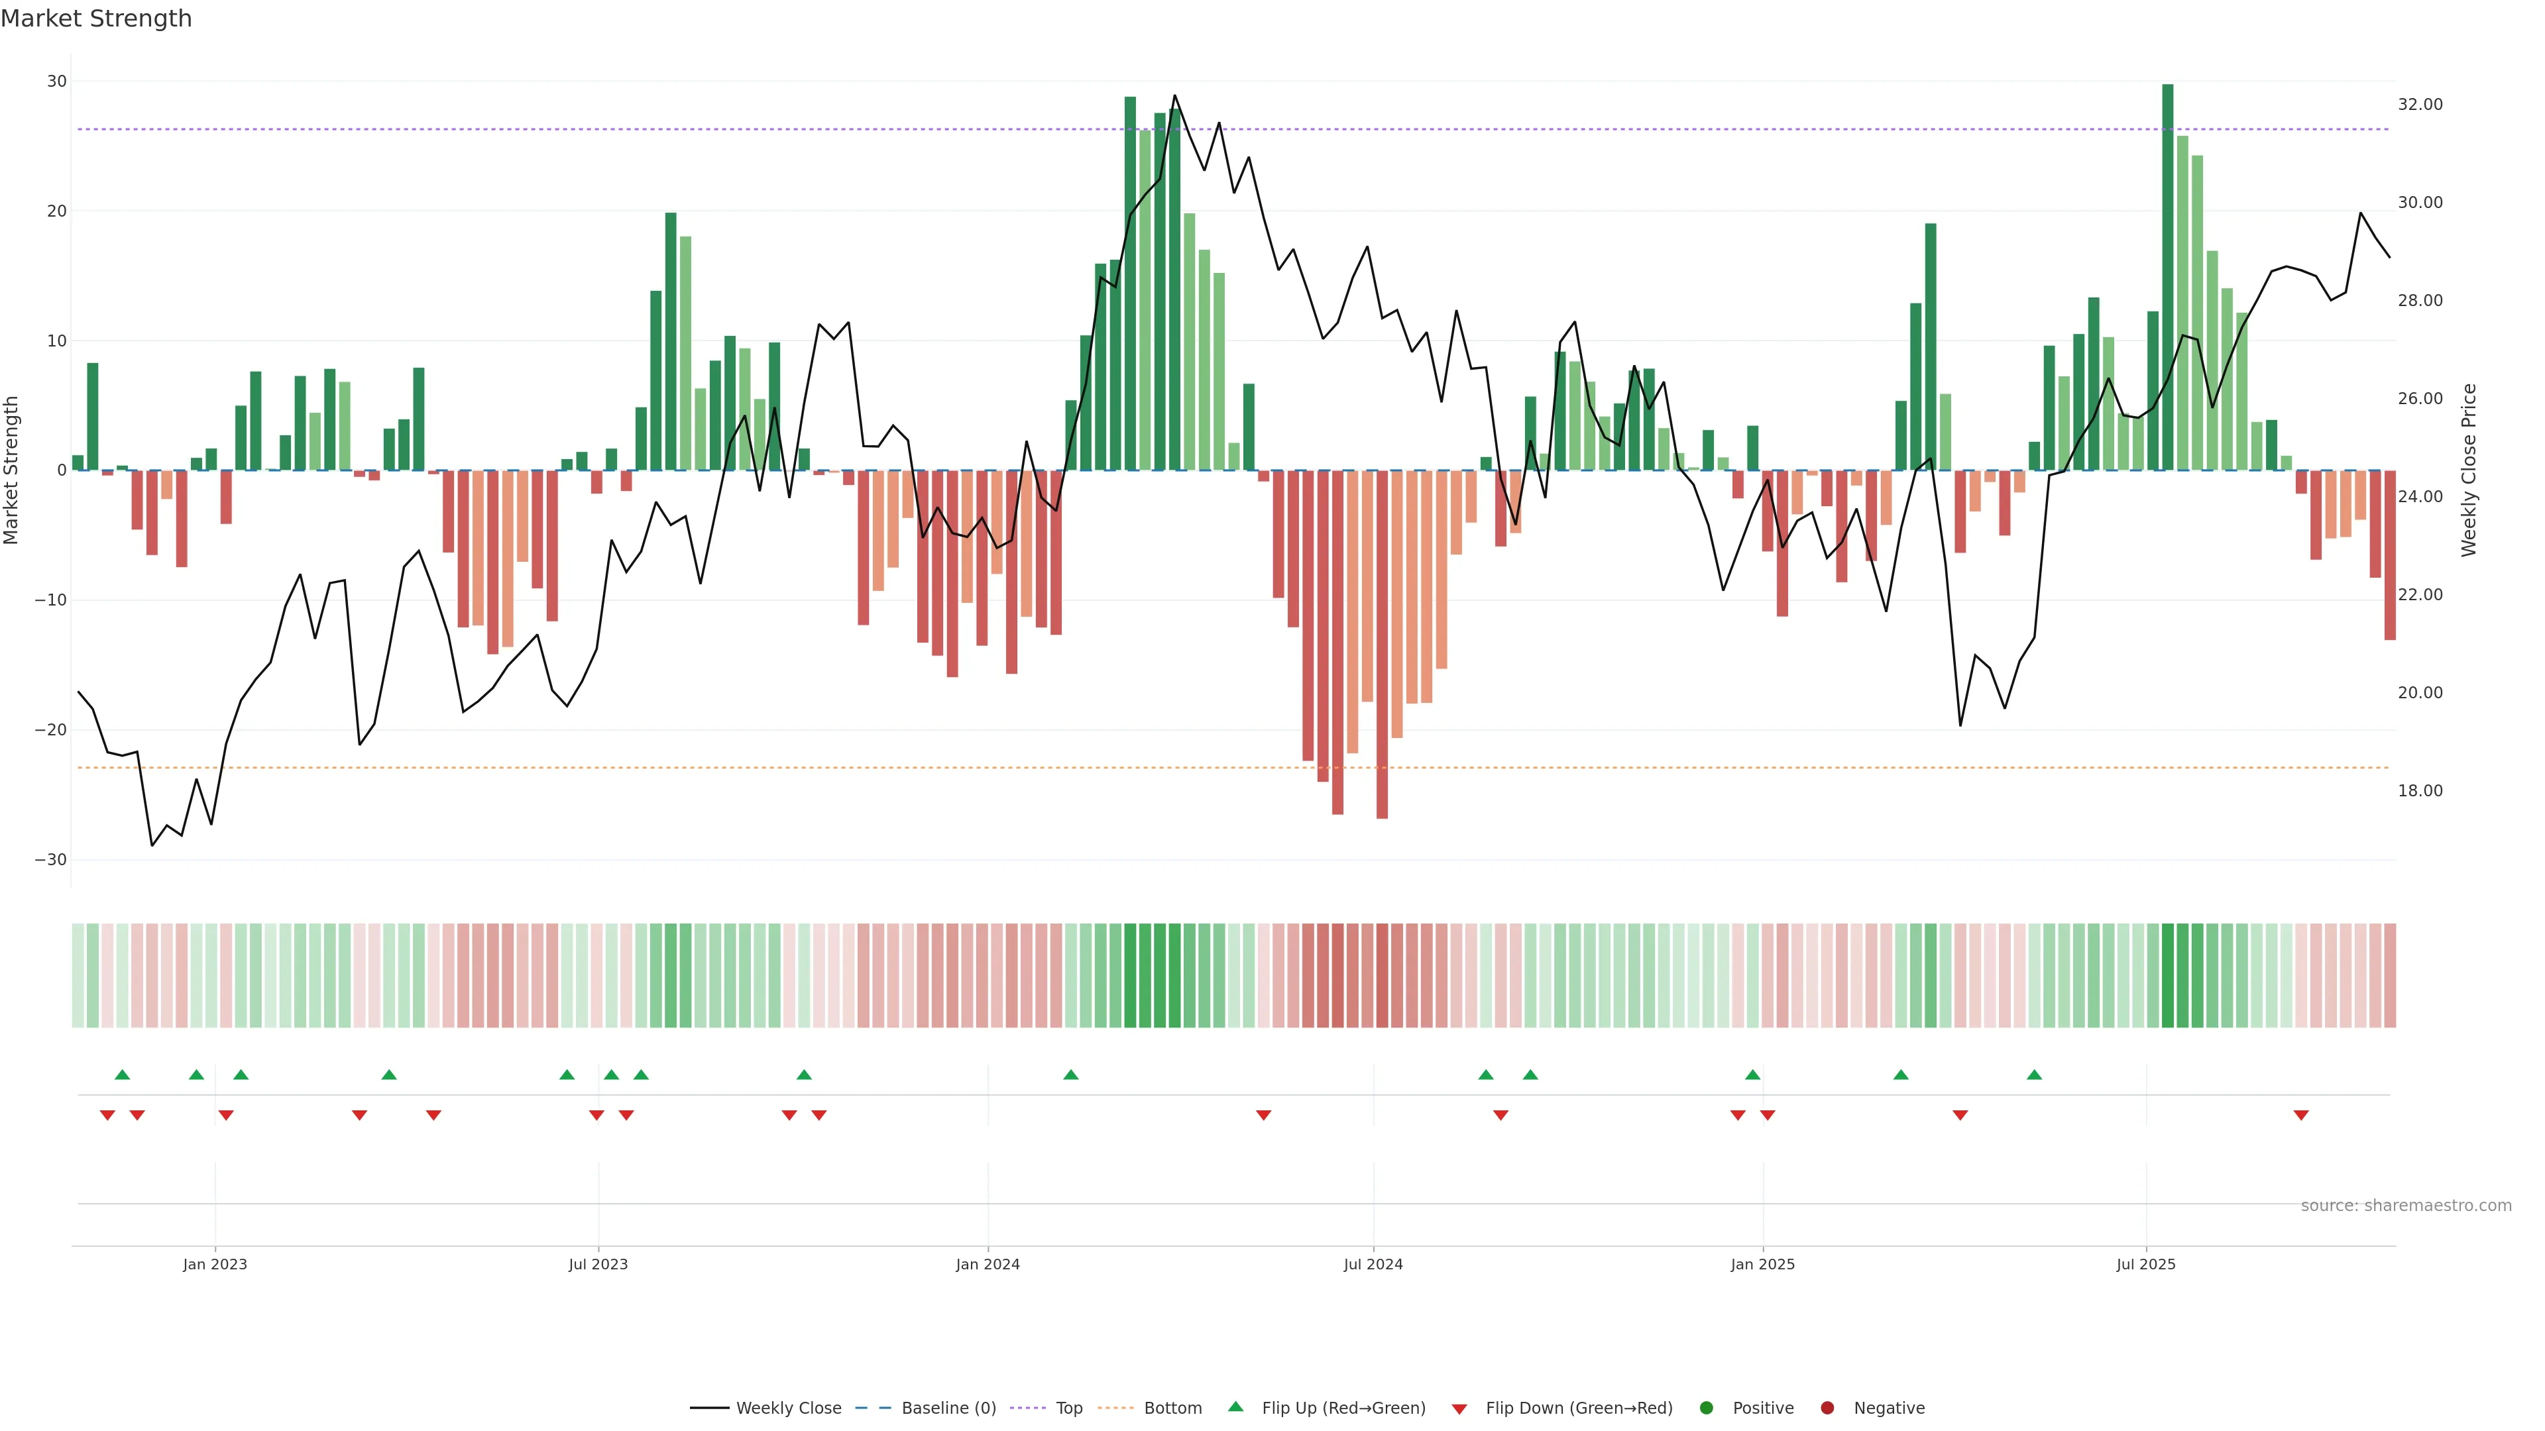The width and height of the screenshot is (2545, 1431).
Task: Click the last green flip-up marker before Jul 2025
Action: click(2034, 1075)
